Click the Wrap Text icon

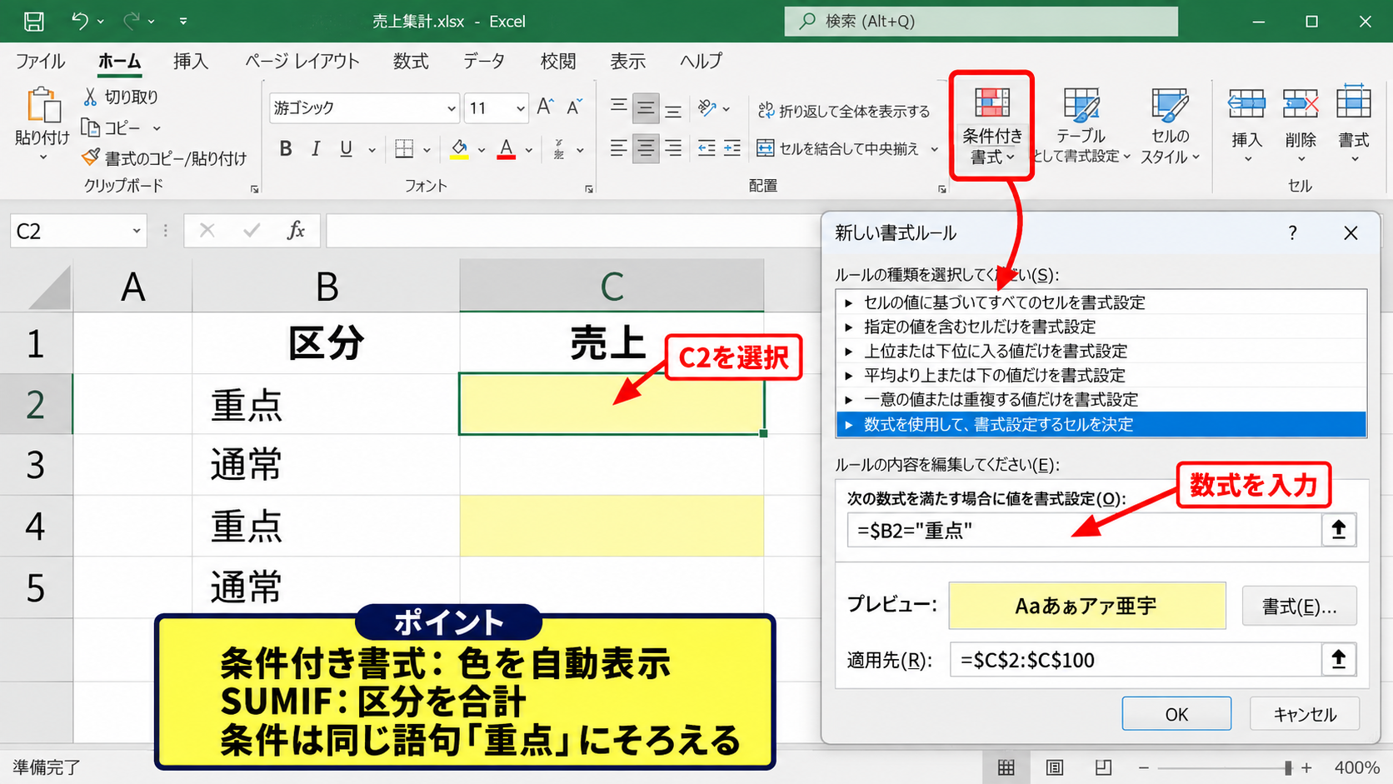pos(766,110)
